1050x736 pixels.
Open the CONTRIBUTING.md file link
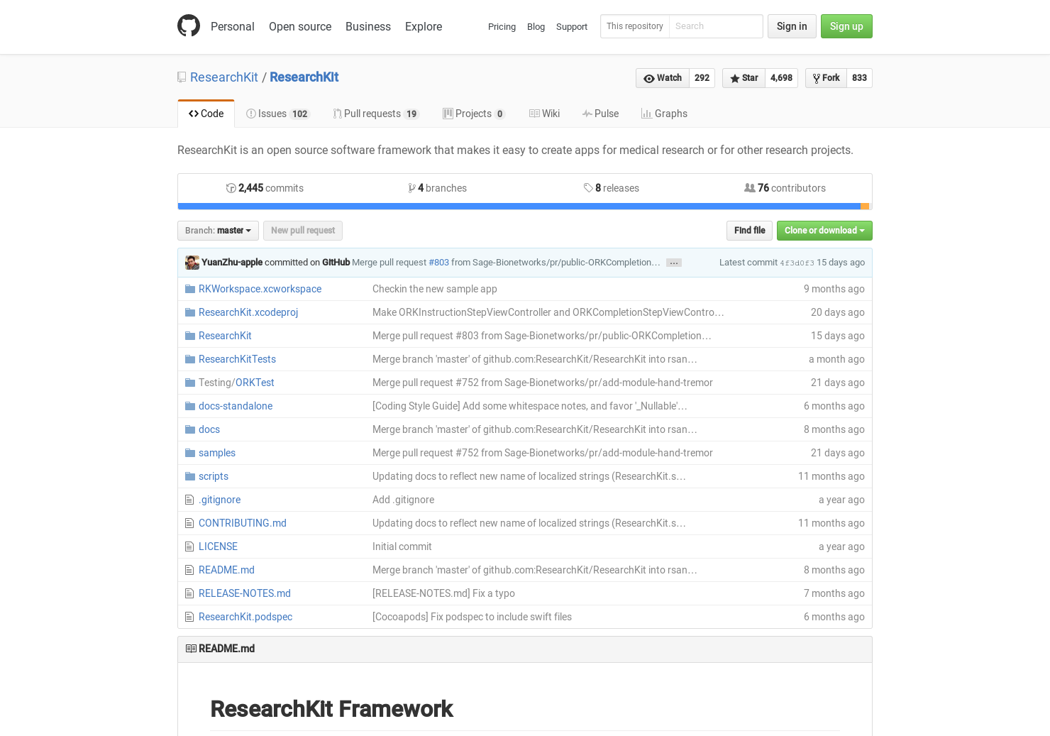243,523
